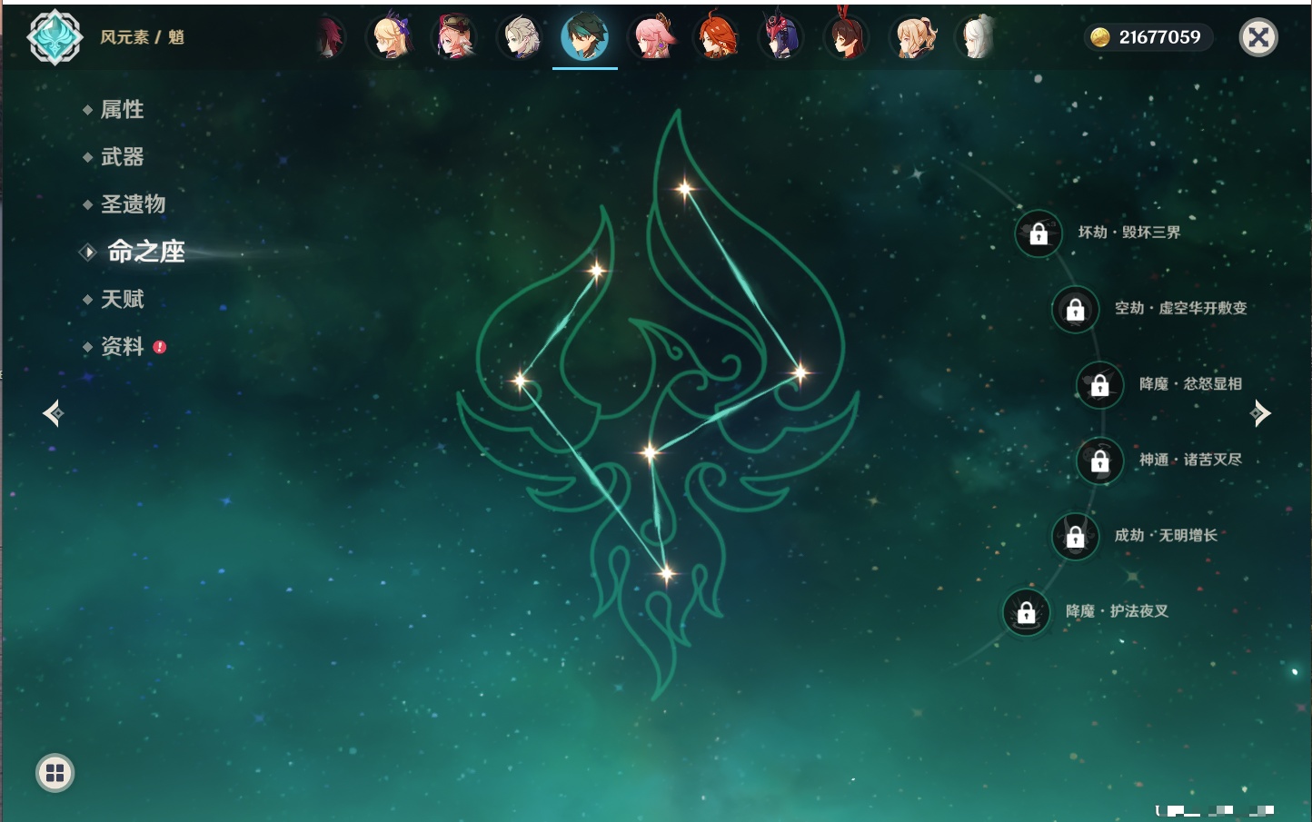Open the 圣遗物 artifacts section
The width and height of the screenshot is (1312, 822).
[x=133, y=204]
